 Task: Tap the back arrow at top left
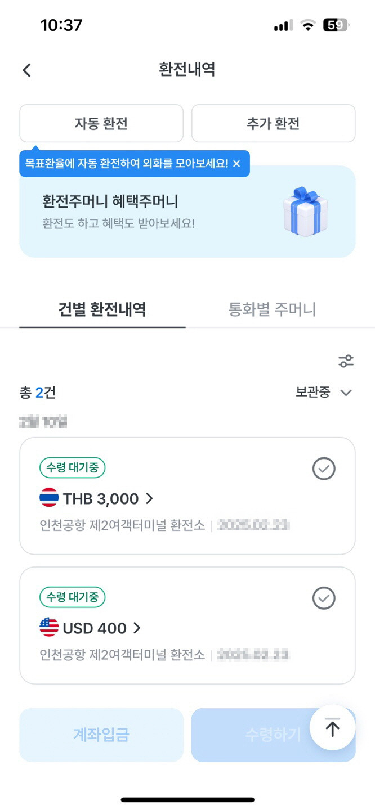tap(26, 69)
